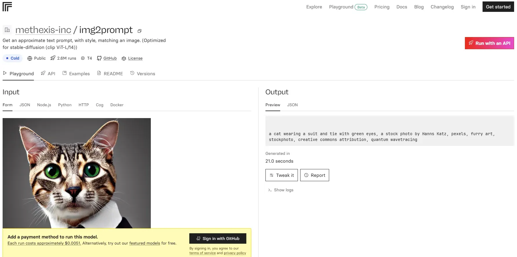Click Run with an API button

(x=489, y=43)
